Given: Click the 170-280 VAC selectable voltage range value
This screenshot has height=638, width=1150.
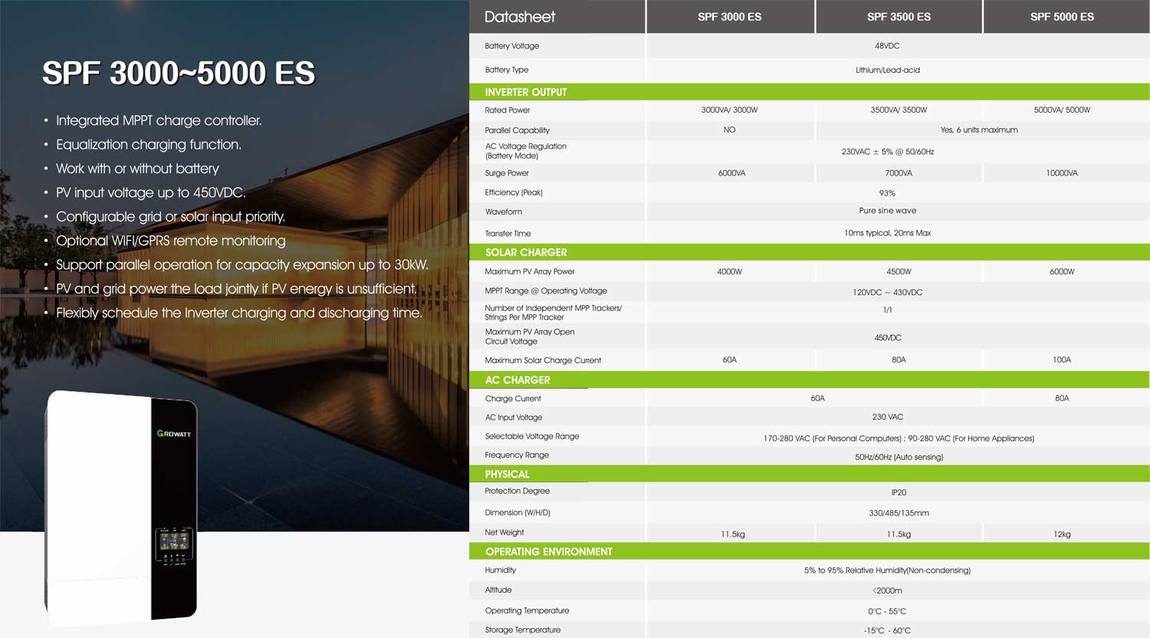Looking at the screenshot, I should [899, 439].
